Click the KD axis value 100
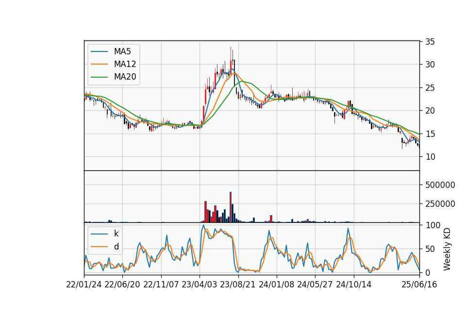 coord(433,225)
